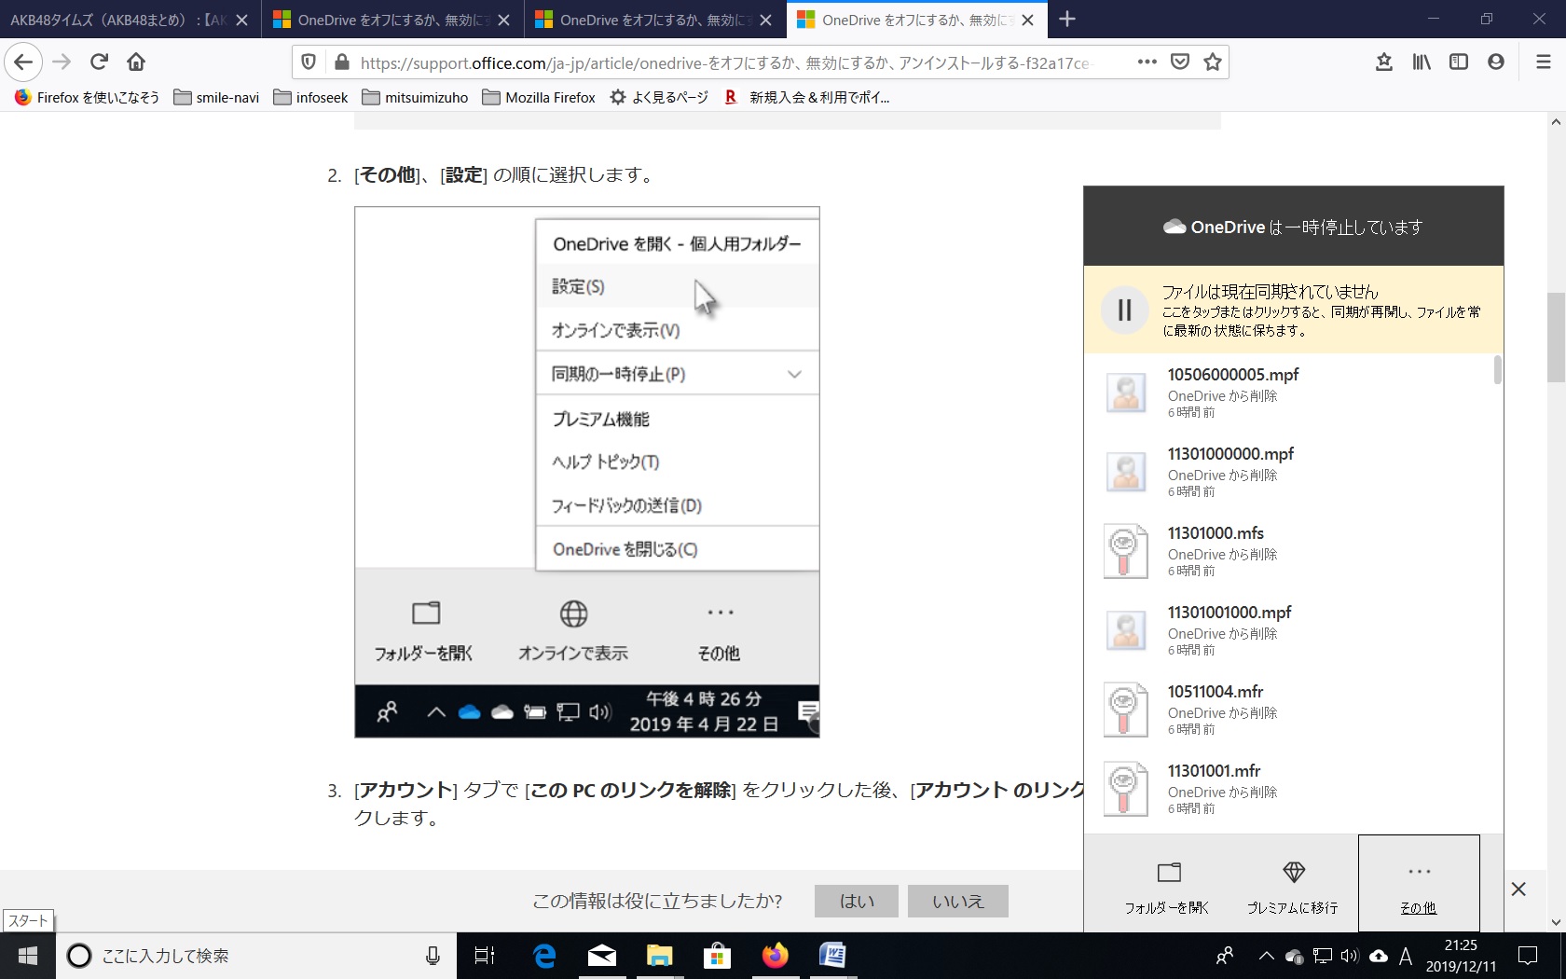Open the Mozilla Firefox bookmark folder
1566x979 pixels.
pyautogui.click(x=539, y=97)
